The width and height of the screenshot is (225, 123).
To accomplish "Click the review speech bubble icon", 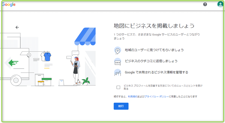I will 118,62.
